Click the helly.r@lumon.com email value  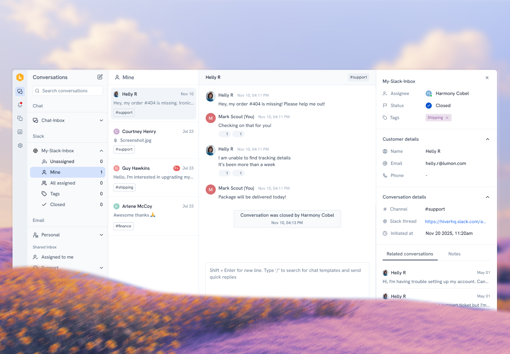click(446, 164)
